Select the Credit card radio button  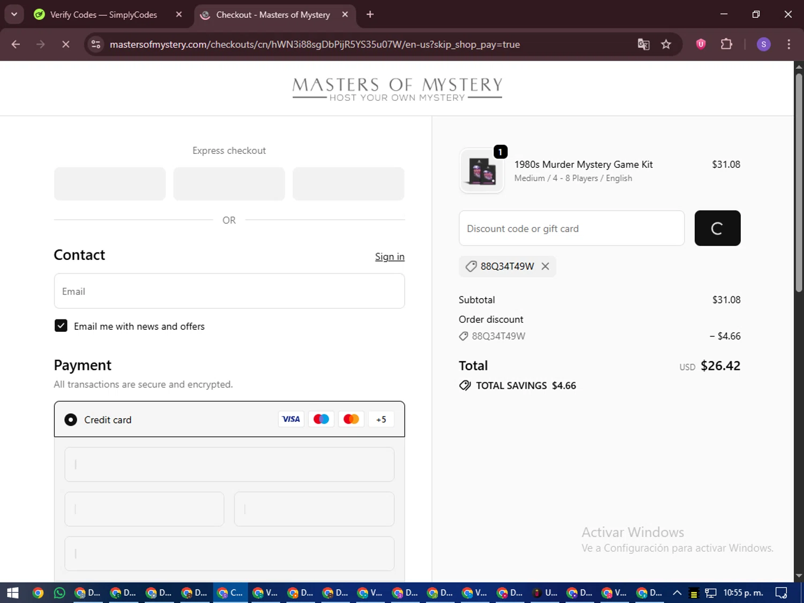(x=71, y=420)
